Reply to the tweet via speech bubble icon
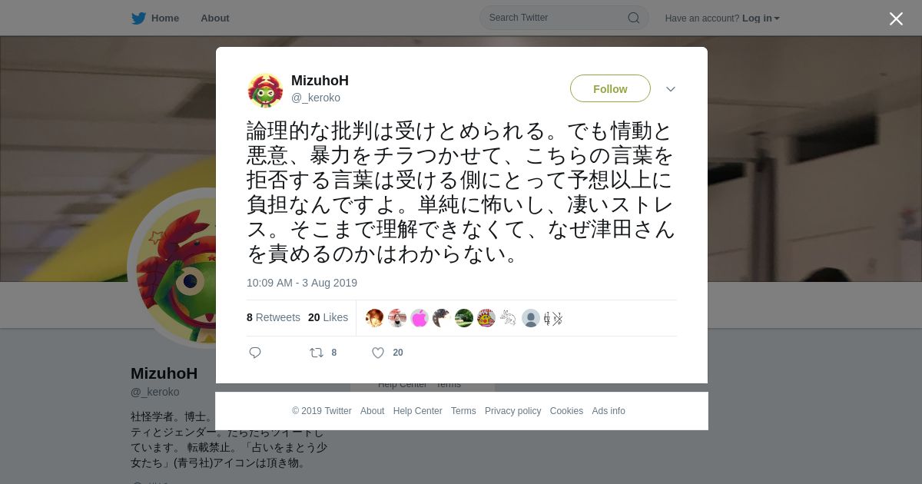Screen dimensions: 922x484 point(255,353)
